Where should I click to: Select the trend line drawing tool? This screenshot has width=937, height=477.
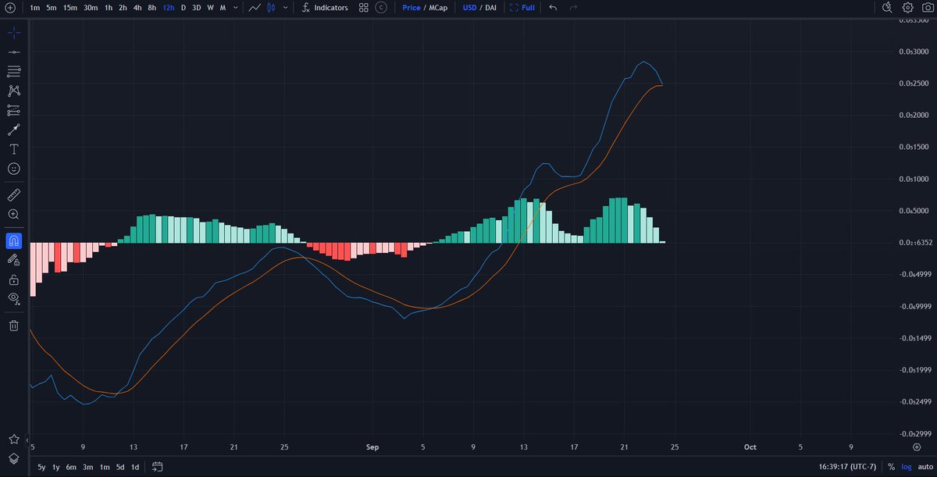coord(14,52)
